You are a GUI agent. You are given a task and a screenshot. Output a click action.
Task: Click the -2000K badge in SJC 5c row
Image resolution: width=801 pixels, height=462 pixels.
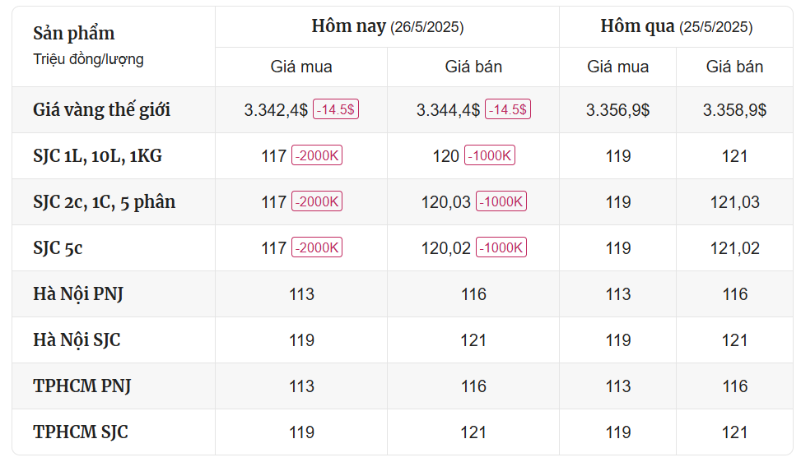(x=317, y=247)
